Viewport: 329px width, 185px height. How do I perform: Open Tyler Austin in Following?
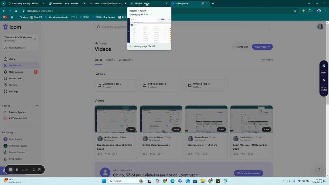click(x=21, y=139)
